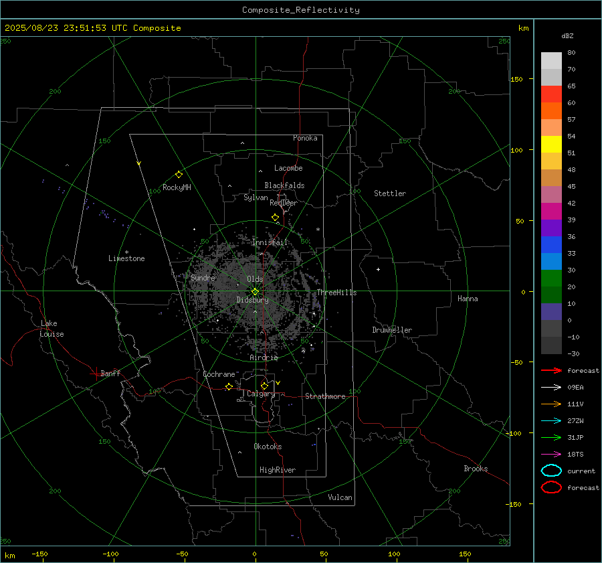
Task: Click the asterisk marker above Limestone
Action: pos(126,252)
